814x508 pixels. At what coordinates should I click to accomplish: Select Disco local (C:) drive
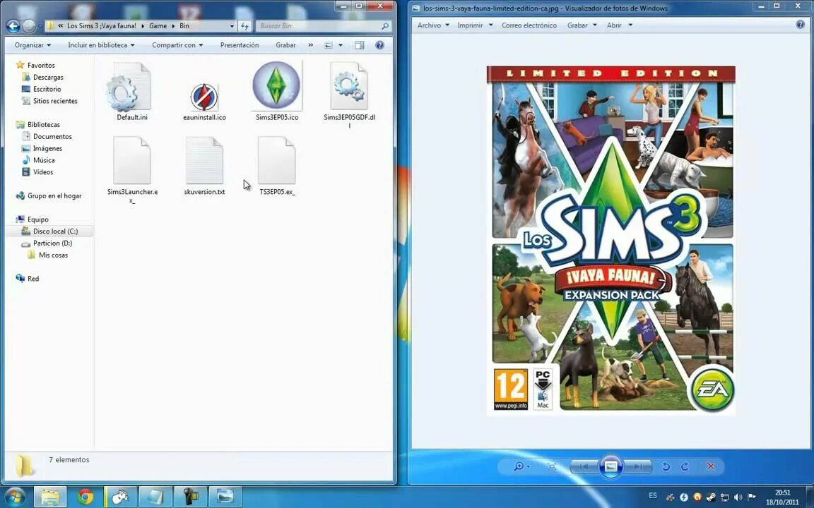coord(56,231)
